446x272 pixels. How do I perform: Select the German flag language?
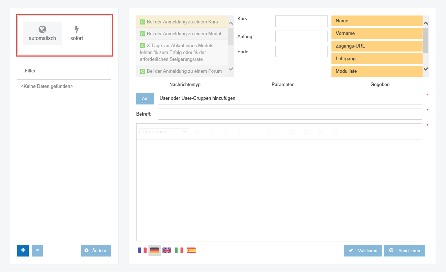coord(155,250)
